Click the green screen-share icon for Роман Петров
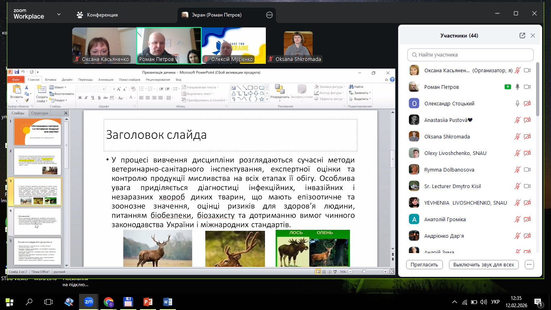Screen dimensions: 551x310 (x=508, y=87)
